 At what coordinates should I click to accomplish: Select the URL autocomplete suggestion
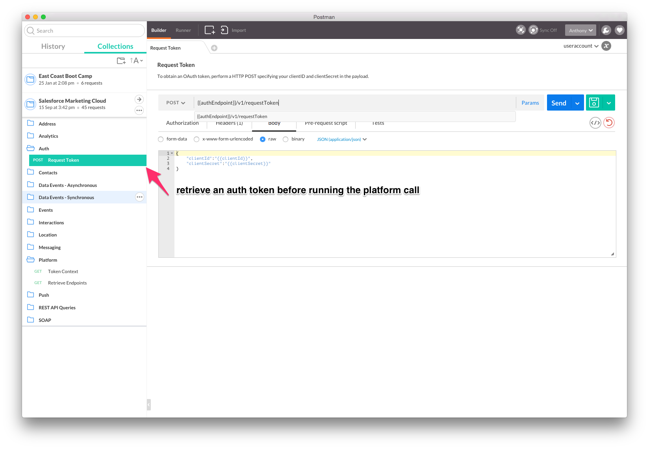coord(355,116)
